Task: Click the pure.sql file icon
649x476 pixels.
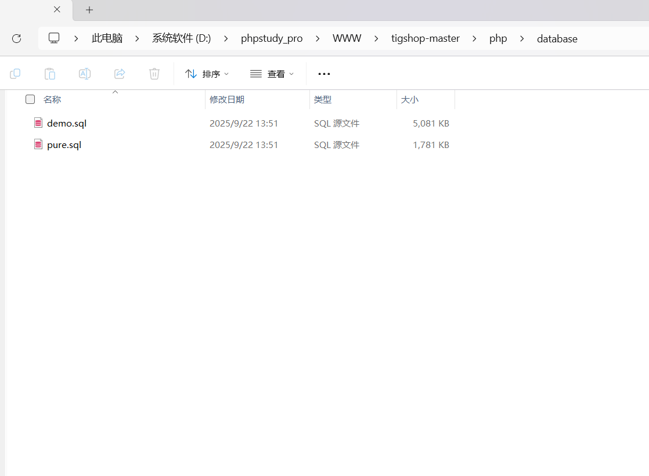Action: [x=38, y=144]
